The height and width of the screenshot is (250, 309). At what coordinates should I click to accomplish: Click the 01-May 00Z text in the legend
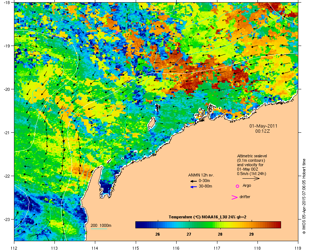(x=248, y=169)
